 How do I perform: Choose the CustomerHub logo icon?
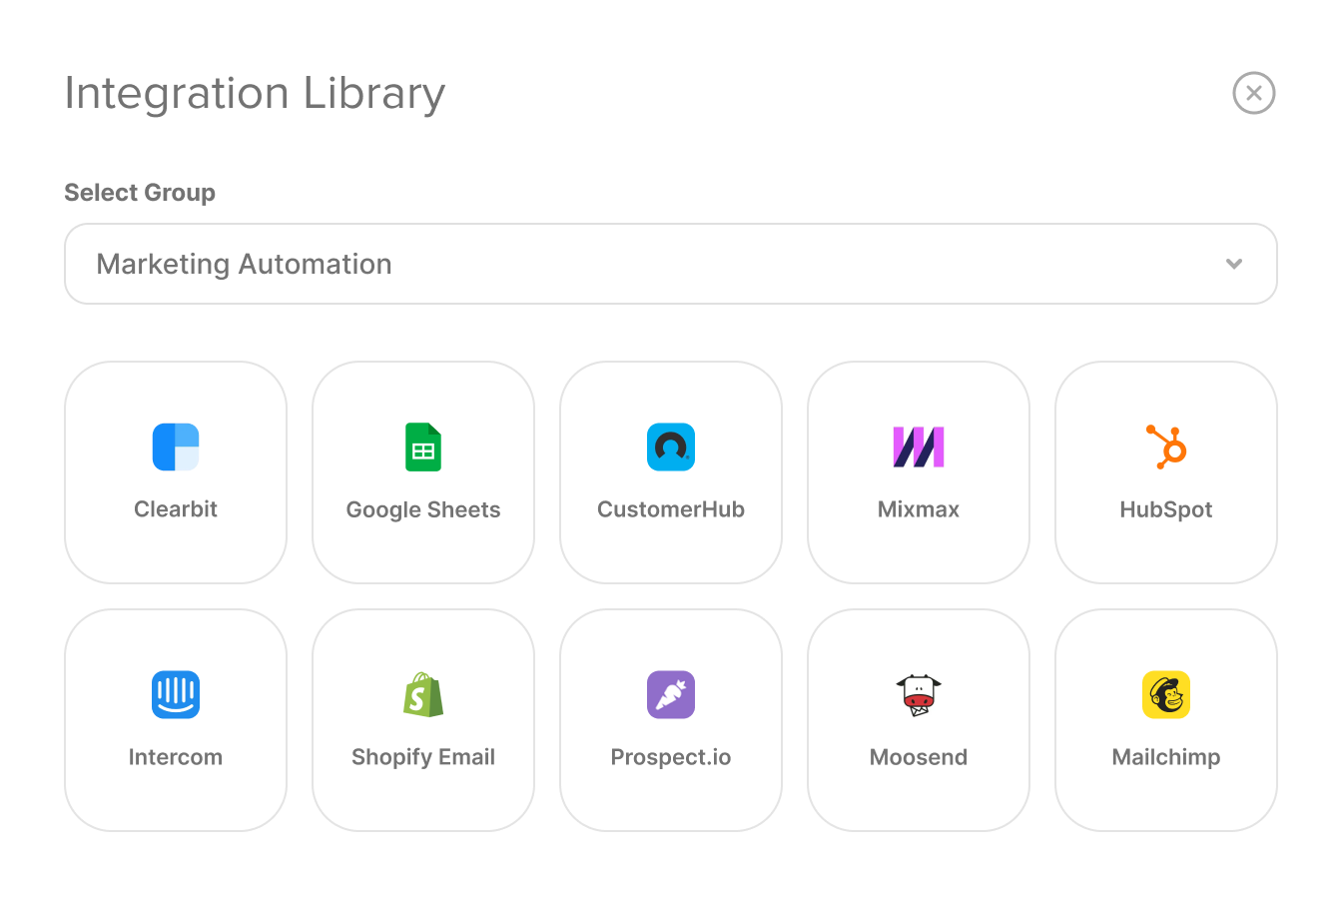671,447
